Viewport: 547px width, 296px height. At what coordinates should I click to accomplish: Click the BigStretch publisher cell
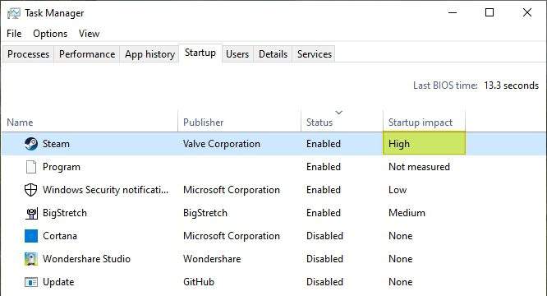pos(205,213)
